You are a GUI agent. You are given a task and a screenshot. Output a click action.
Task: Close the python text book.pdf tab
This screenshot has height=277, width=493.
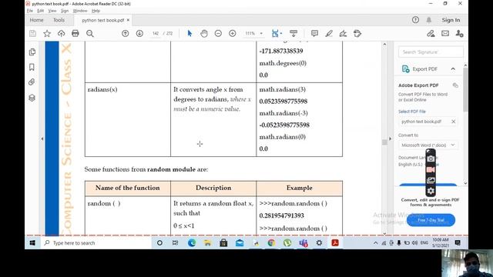[129, 20]
